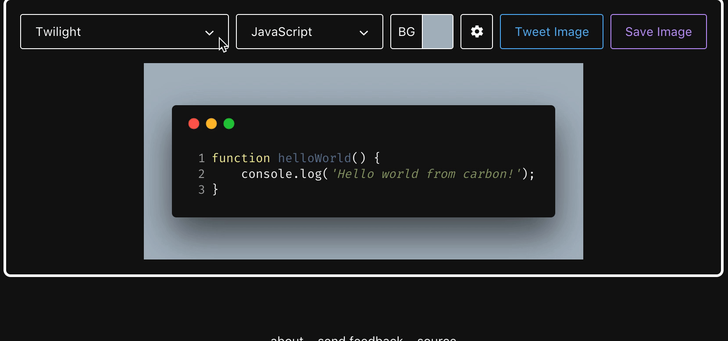728x341 pixels.
Task: Click the 'function' keyword in the code
Action: point(241,158)
